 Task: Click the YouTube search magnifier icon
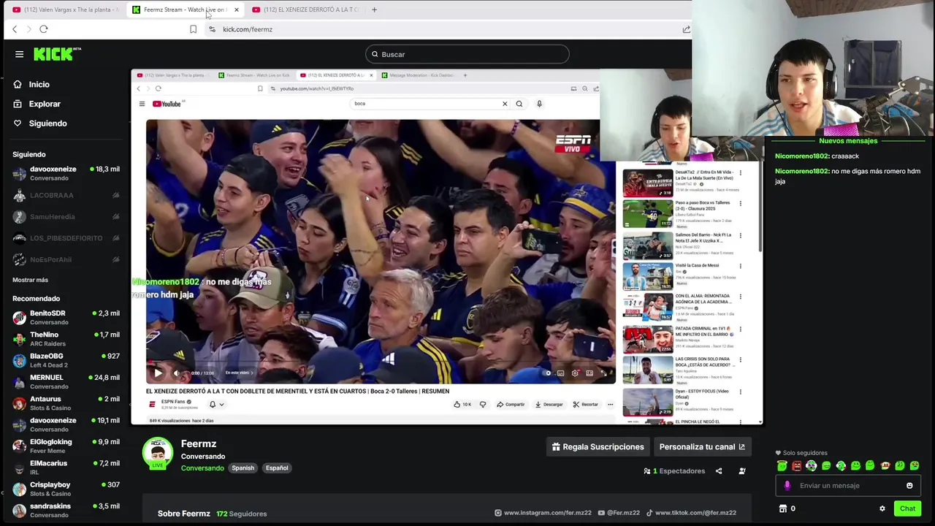[519, 104]
